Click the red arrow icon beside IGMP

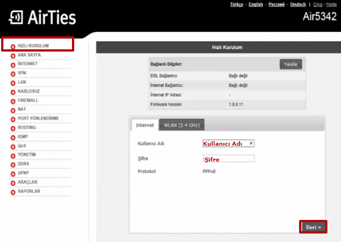click(x=13, y=138)
